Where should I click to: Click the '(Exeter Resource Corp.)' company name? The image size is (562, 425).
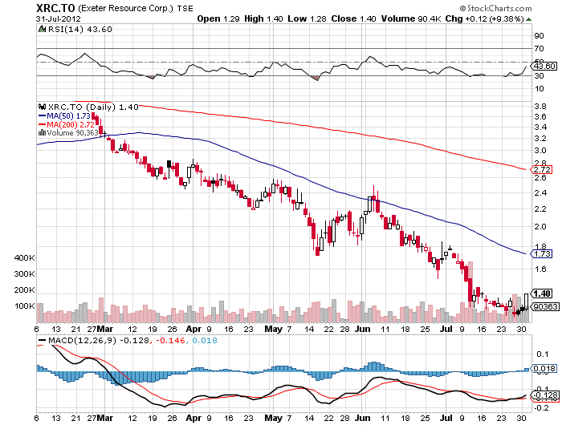tap(125, 8)
